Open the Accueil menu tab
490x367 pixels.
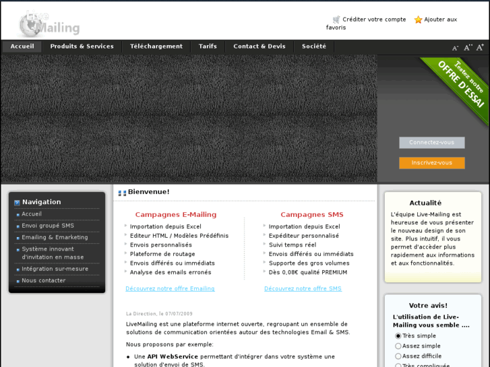point(22,46)
